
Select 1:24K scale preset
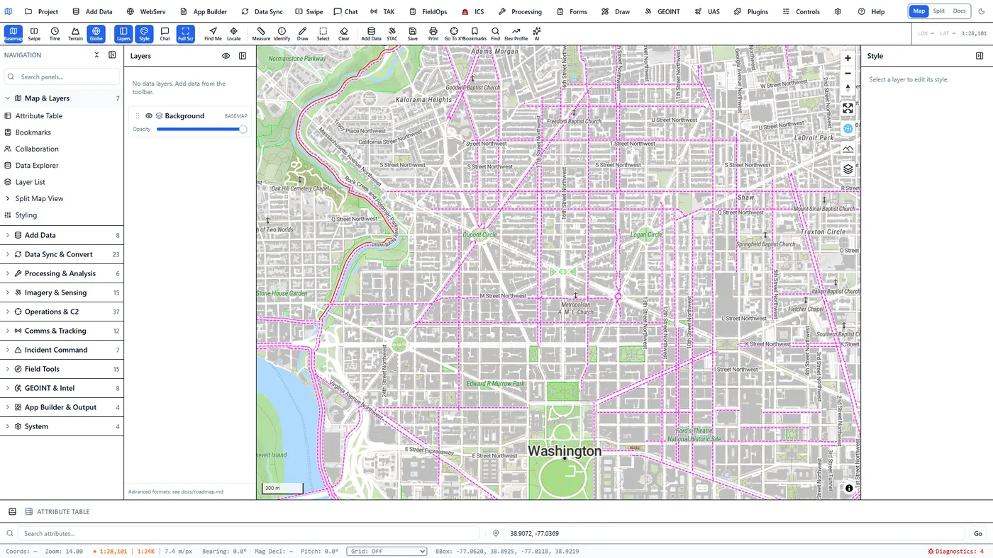pos(146,551)
